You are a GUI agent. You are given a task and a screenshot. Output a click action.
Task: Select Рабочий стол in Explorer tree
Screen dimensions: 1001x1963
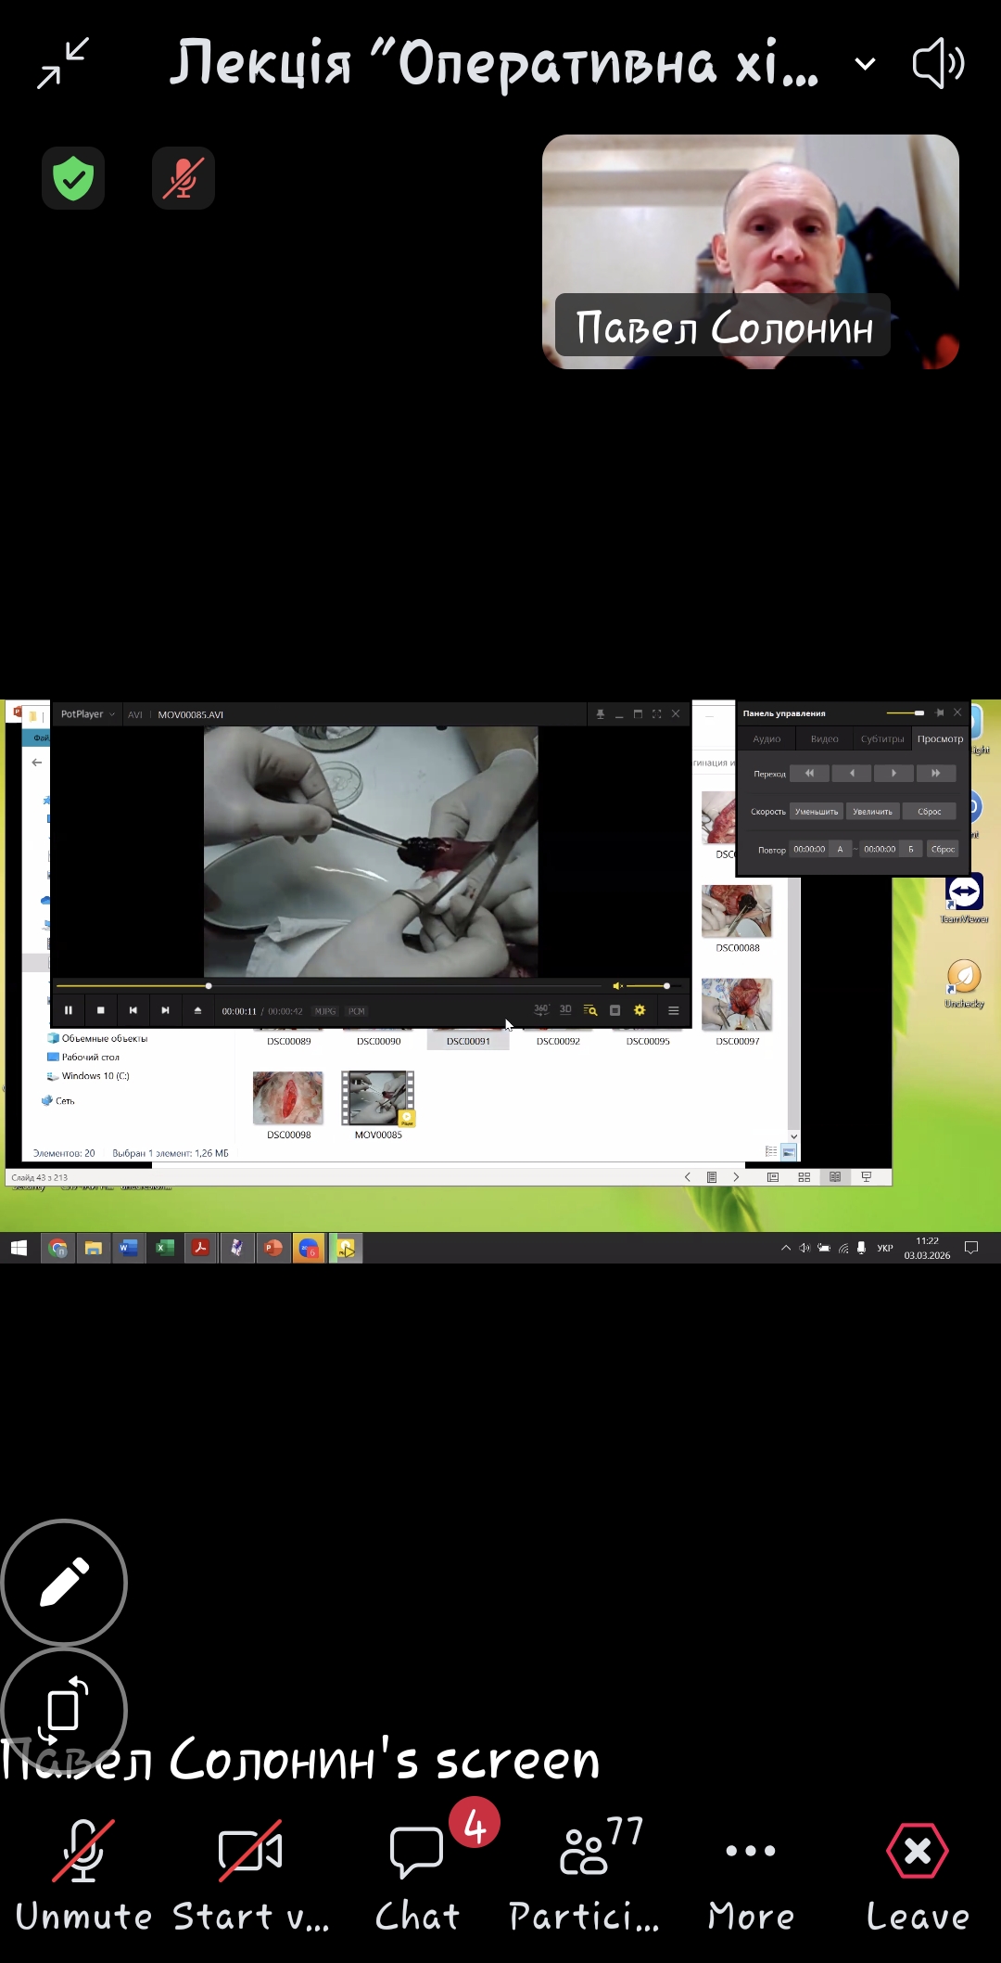tap(83, 1057)
